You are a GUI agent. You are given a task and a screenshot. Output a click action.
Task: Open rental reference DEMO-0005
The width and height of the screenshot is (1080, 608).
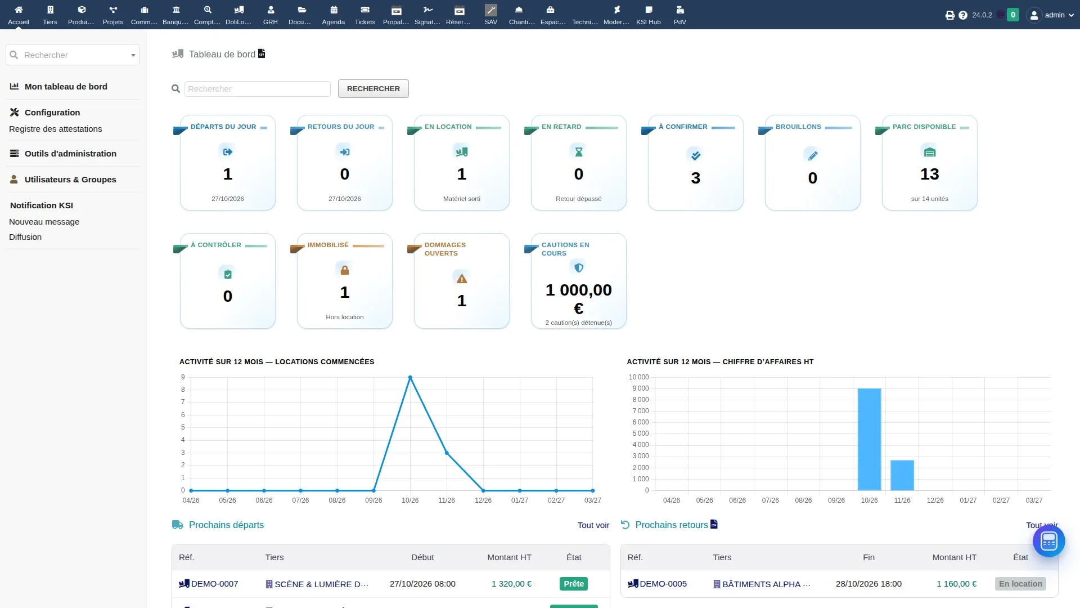coord(663,584)
